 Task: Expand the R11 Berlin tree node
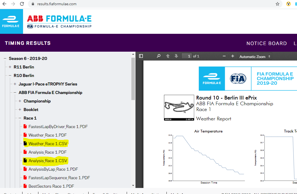[10, 67]
